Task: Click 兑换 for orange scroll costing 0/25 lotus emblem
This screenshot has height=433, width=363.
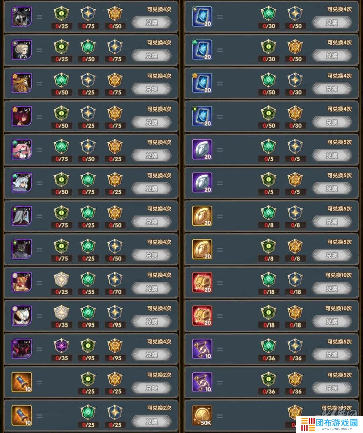Action: tap(152, 422)
